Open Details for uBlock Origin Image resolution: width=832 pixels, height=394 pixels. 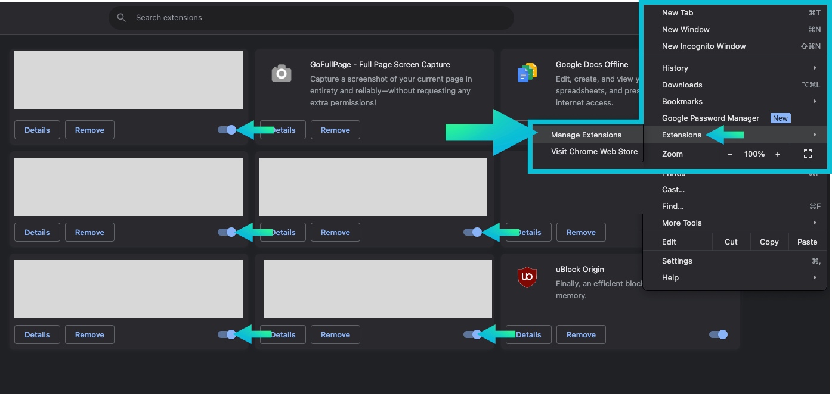pyautogui.click(x=528, y=334)
